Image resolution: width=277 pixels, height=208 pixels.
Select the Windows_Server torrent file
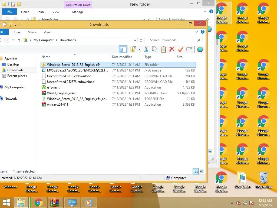118,99
